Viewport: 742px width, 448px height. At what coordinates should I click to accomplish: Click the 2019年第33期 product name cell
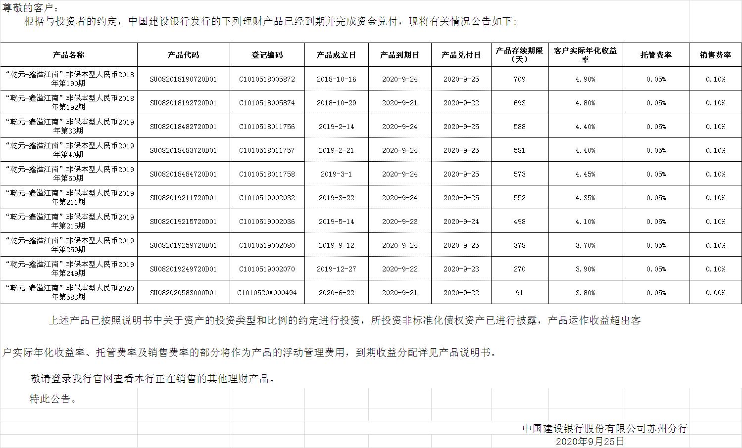(69, 127)
